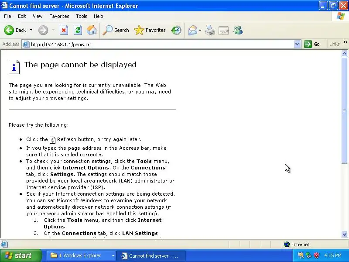
Task: Click the first system tray icon
Action: (x=301, y=255)
